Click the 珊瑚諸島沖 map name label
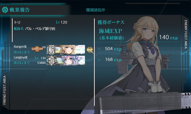Screen dimensions: 191x114 [95, 10]
